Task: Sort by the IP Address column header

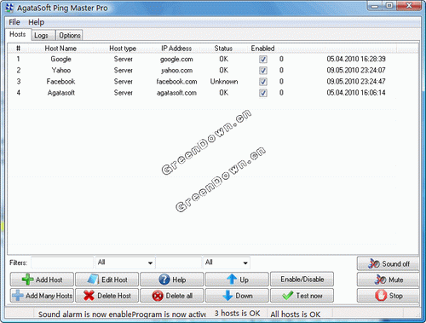Action: coord(176,49)
